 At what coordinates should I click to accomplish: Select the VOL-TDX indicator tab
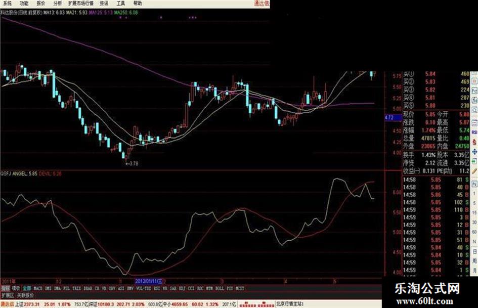(x=144, y=288)
